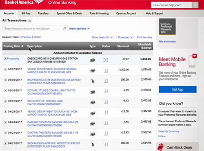
Task: Click cleared status icon in 05/07/2017 Venmo row
Action: pos(106,70)
